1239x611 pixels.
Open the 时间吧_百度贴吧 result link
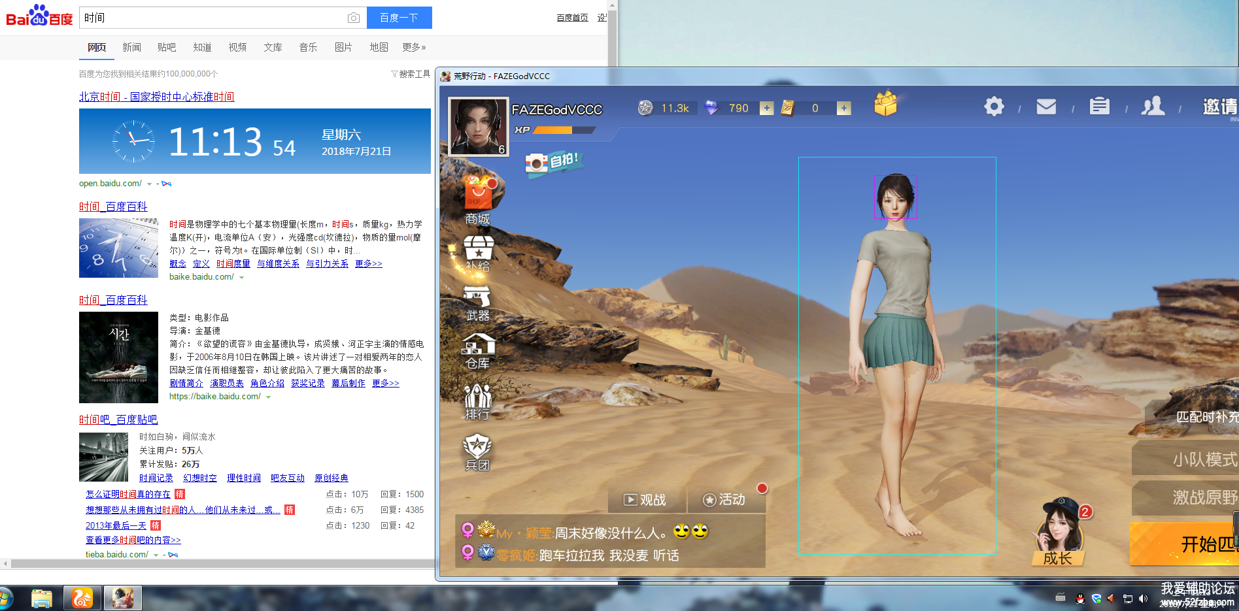pos(118,420)
